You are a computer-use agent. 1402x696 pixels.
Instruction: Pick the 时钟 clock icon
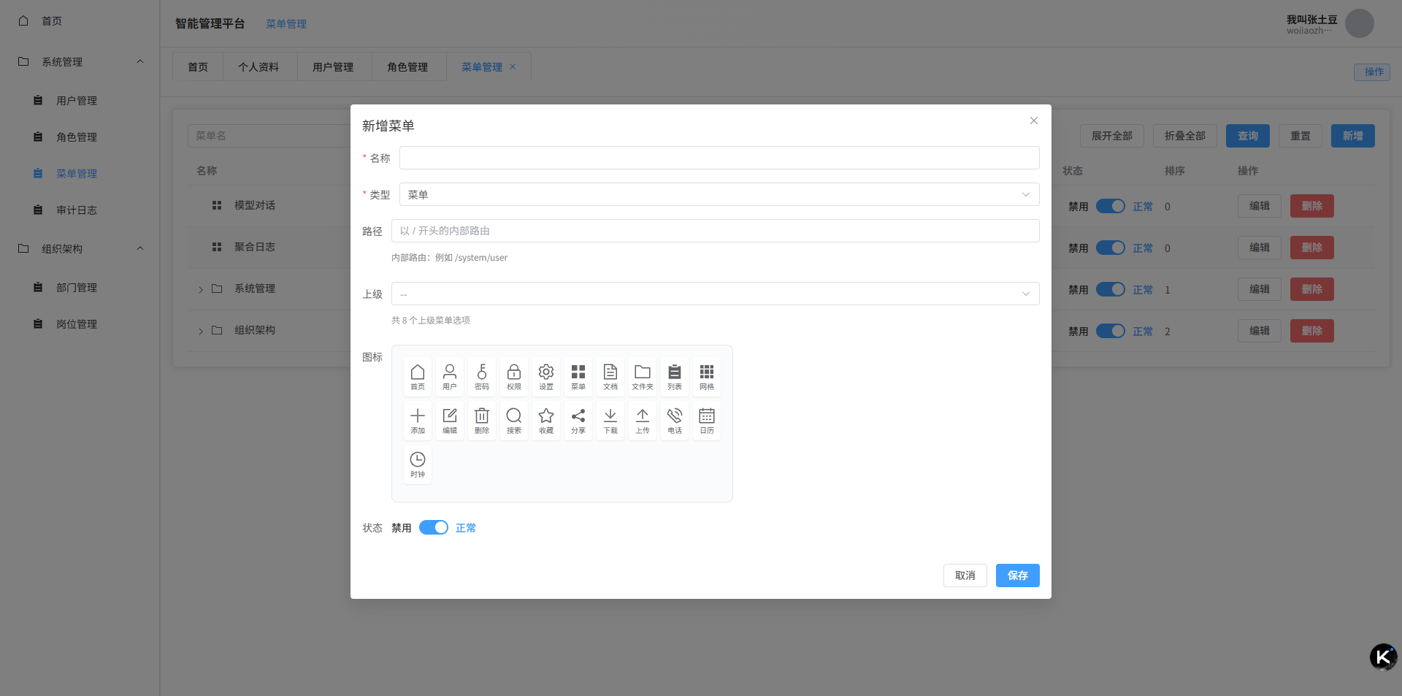418,464
